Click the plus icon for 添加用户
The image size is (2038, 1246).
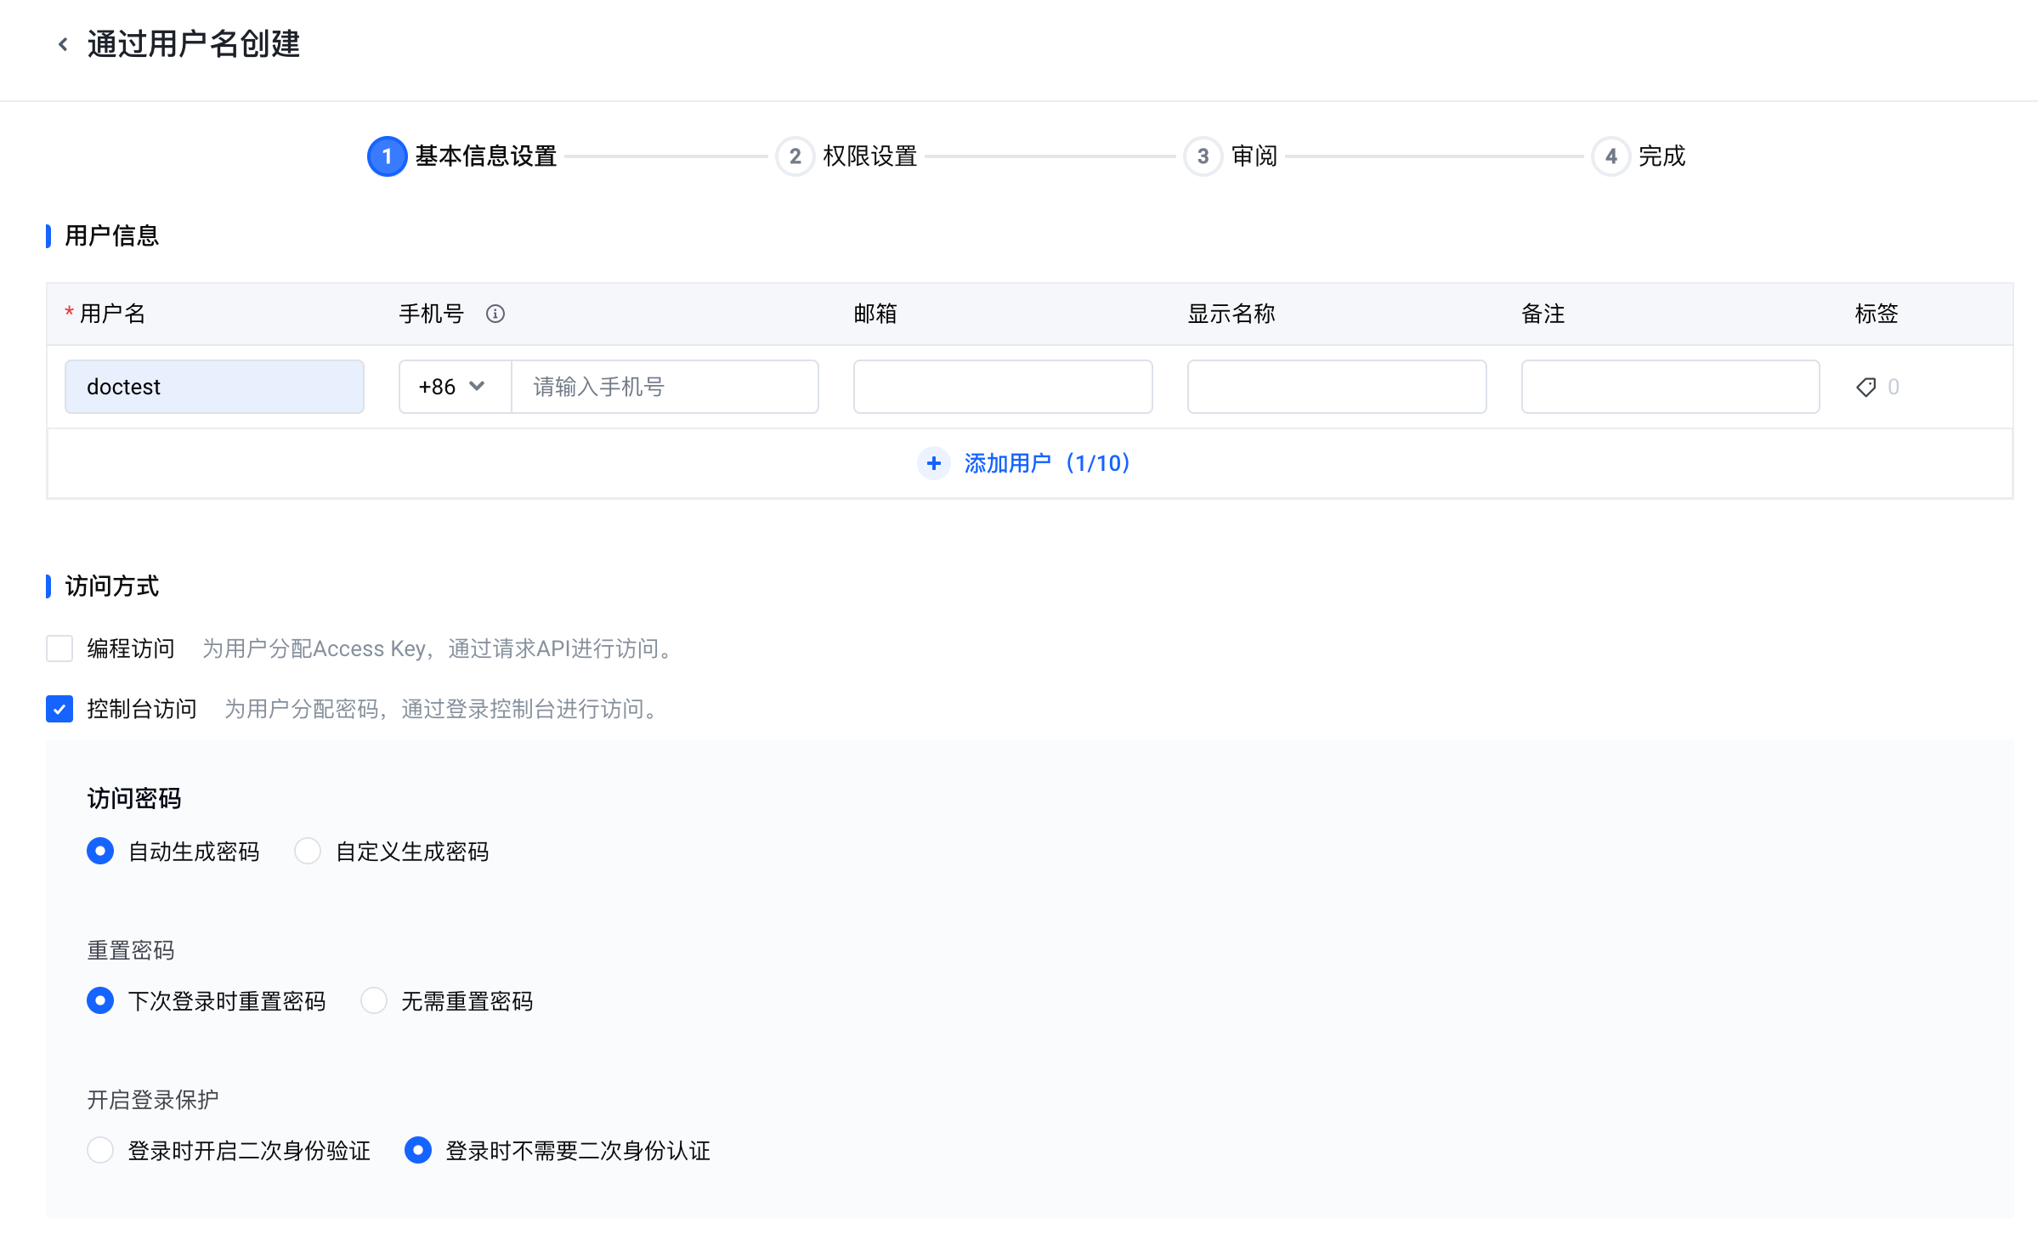tap(933, 463)
